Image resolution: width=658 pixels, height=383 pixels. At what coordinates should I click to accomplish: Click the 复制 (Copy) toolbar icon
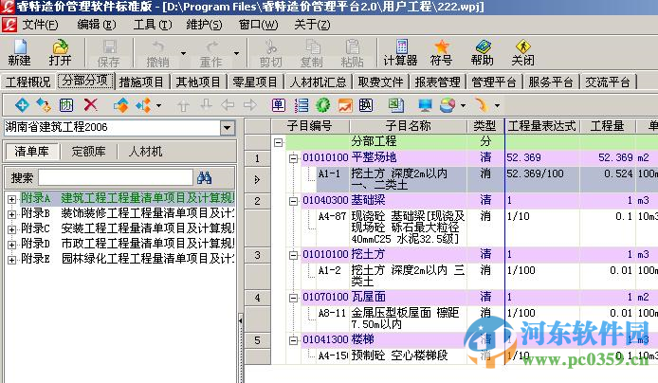[311, 53]
